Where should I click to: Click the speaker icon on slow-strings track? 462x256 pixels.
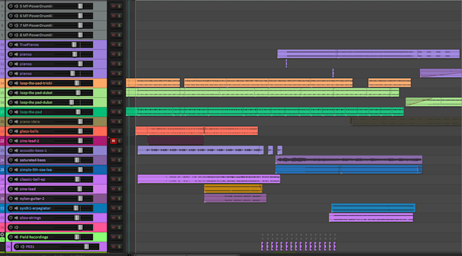pyautogui.click(x=16, y=218)
